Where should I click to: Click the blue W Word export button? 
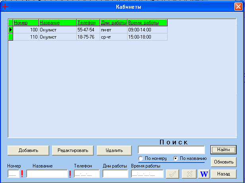(204, 174)
